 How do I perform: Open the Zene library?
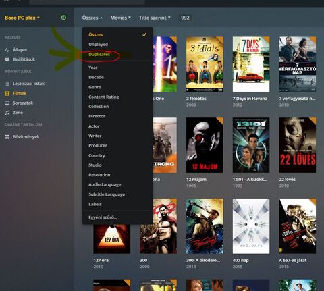18,113
